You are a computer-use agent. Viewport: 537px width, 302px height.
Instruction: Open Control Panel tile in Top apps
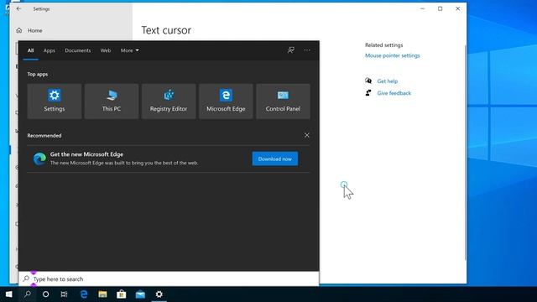click(x=284, y=101)
